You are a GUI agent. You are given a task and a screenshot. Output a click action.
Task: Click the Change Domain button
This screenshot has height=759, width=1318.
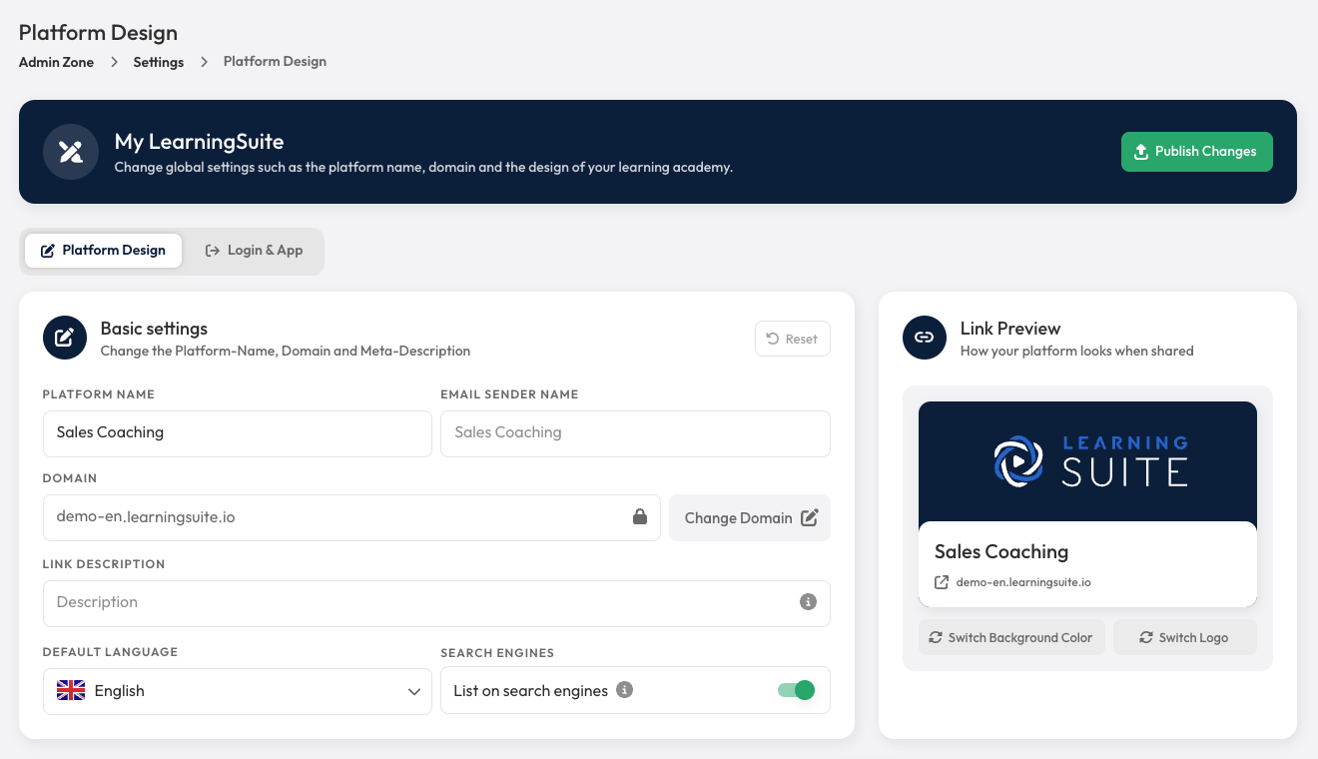(x=749, y=517)
